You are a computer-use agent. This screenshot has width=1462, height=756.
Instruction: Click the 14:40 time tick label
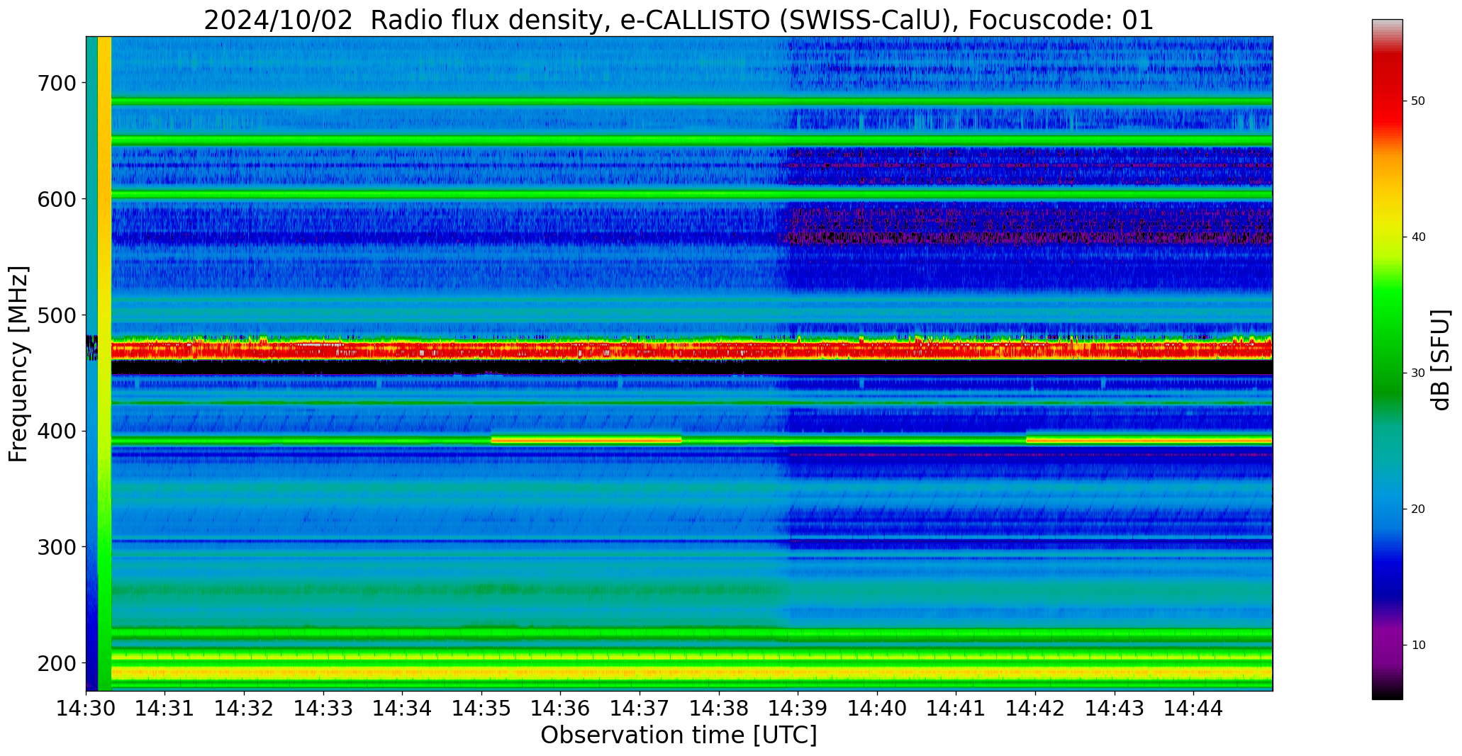tap(877, 708)
